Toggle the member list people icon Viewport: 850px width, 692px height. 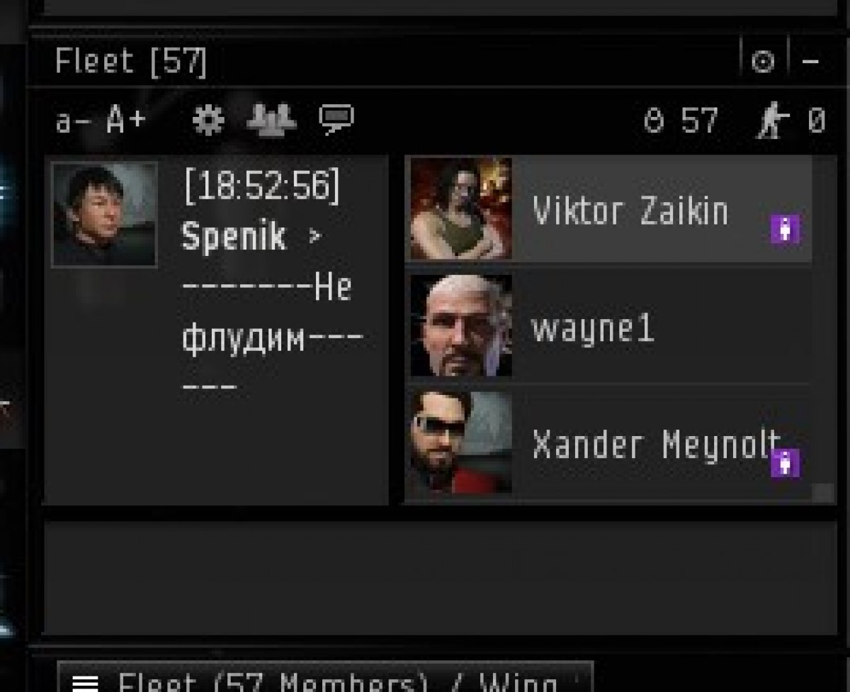tap(271, 120)
